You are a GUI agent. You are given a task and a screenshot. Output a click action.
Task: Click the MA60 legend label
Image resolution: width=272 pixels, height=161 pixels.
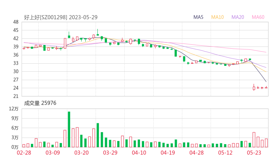coord(258,17)
